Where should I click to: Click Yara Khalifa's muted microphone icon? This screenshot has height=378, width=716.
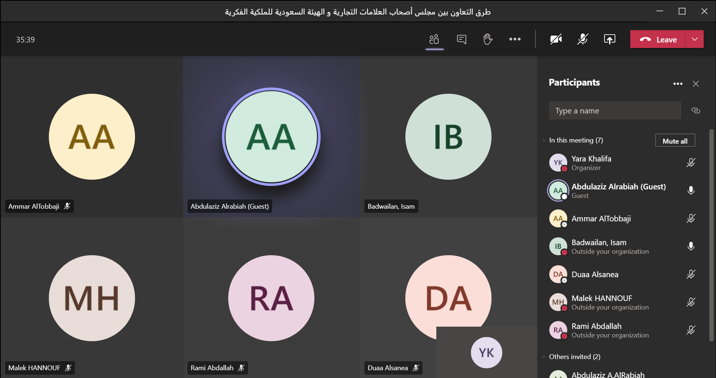click(691, 163)
